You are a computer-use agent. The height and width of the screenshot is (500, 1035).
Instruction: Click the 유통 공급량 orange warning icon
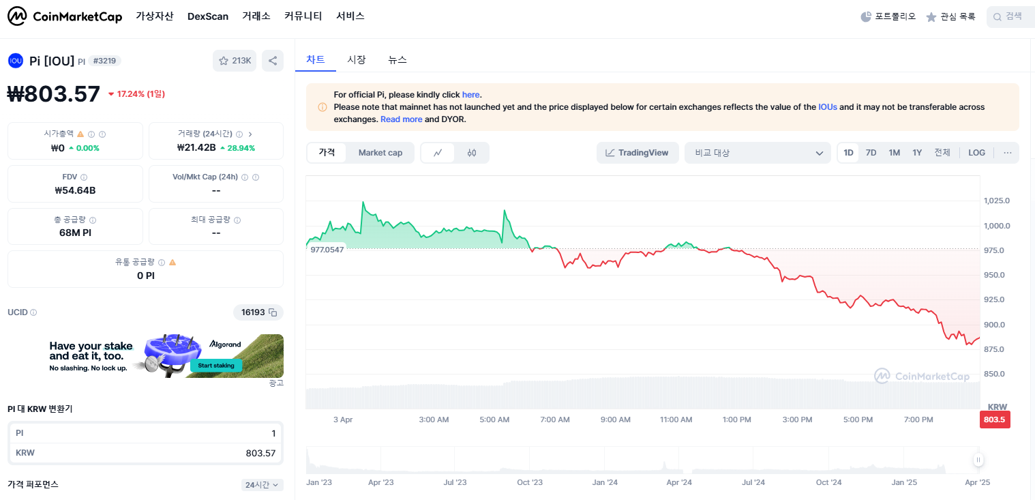point(172,263)
